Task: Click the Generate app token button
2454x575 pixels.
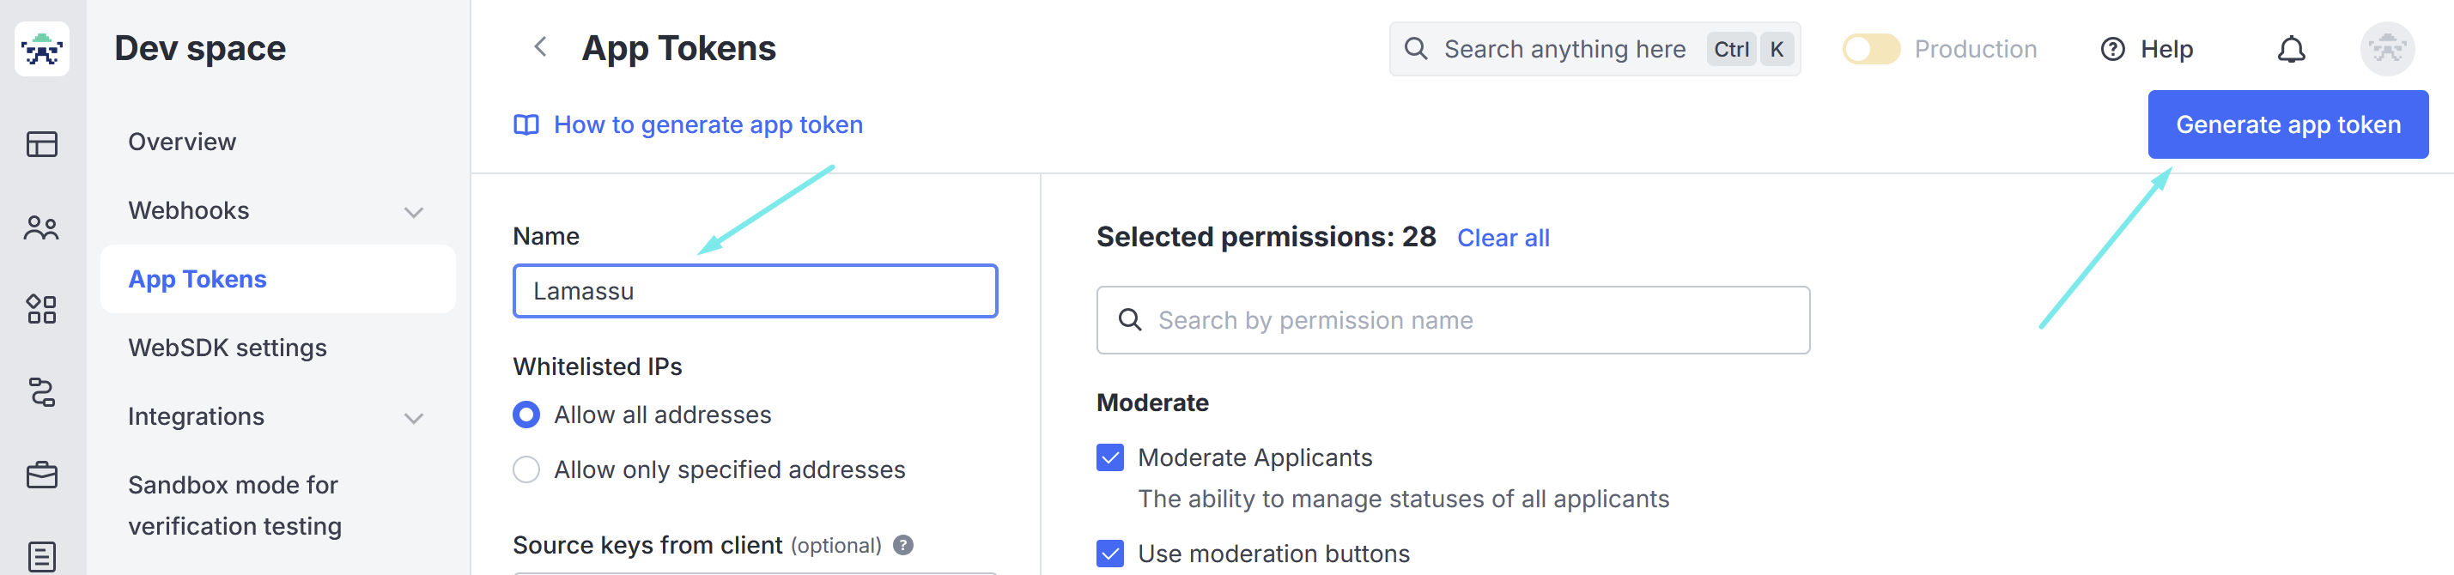Action: [x=2287, y=124]
